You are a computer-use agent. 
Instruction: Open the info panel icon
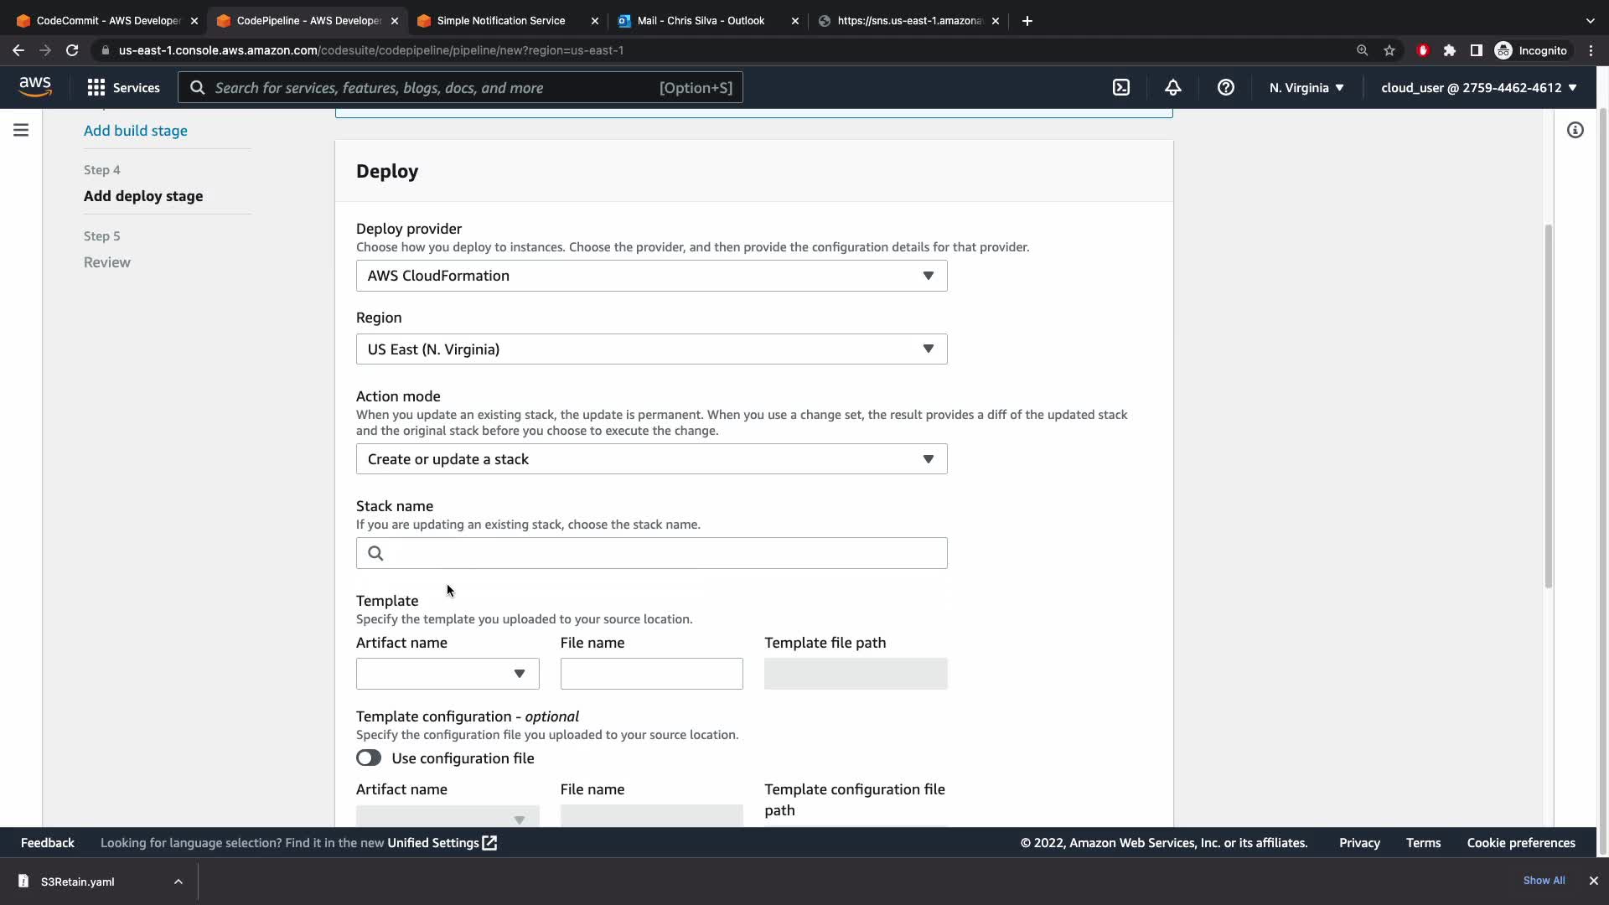click(x=1575, y=130)
